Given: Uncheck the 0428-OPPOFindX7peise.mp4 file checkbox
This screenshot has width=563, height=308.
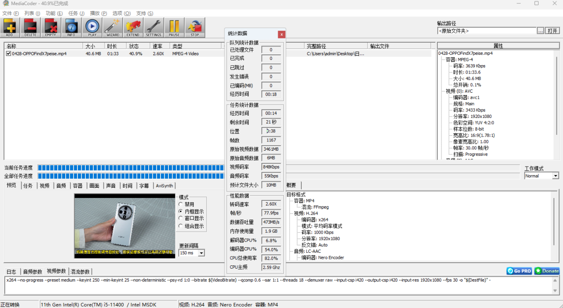Looking at the screenshot, I should coord(8,54).
